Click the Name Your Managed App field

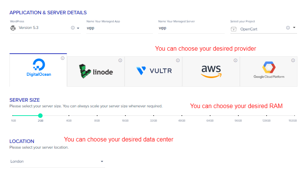pyautogui.click(x=119, y=28)
